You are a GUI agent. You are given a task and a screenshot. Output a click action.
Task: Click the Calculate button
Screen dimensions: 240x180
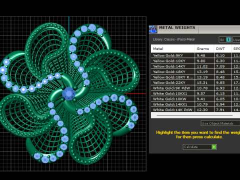click(199, 147)
